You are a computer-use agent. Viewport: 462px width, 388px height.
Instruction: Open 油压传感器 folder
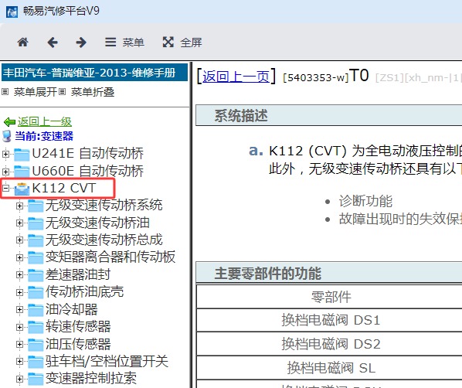[78, 344]
